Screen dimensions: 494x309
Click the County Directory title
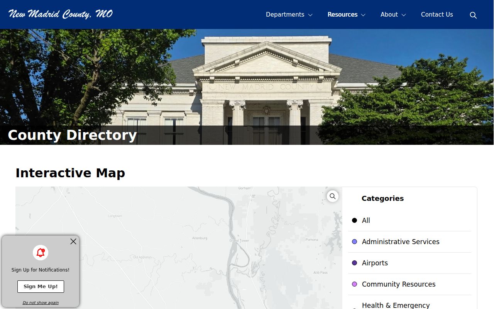[72, 135]
